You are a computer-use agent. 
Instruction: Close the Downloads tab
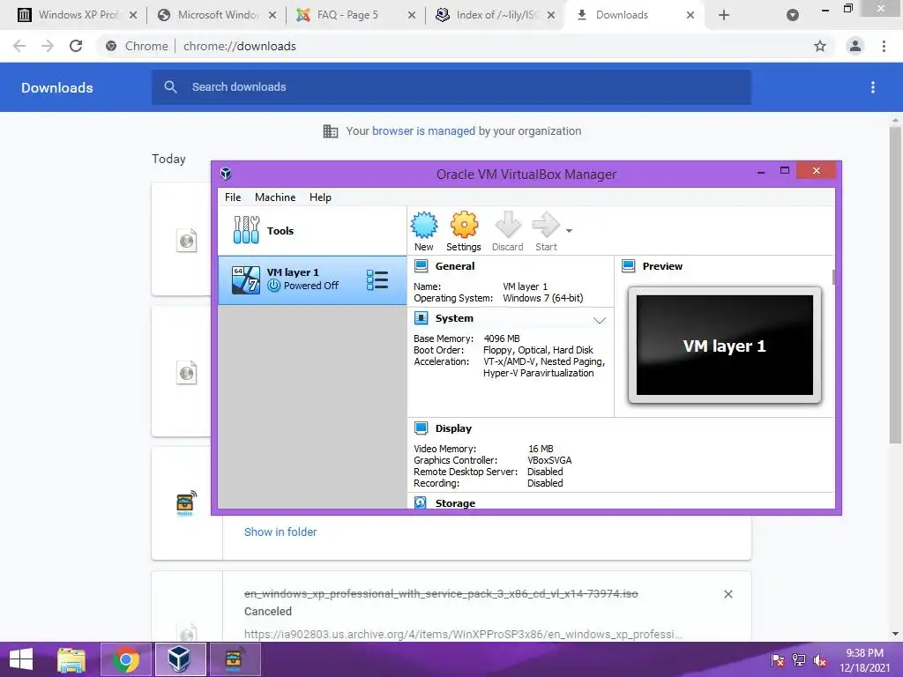690,15
